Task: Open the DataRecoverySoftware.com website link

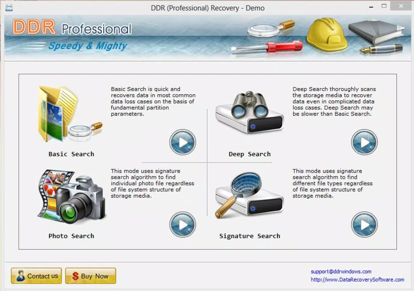Action: [358, 280]
